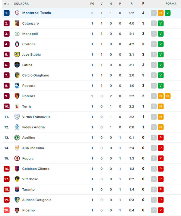Open the Gelbison Cilento team link
The image size is (181, 216).
pos(36,169)
